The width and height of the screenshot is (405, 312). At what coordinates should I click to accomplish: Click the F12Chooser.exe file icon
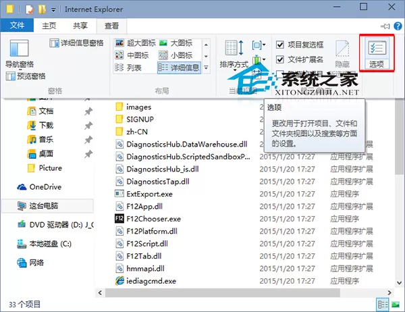point(119,219)
